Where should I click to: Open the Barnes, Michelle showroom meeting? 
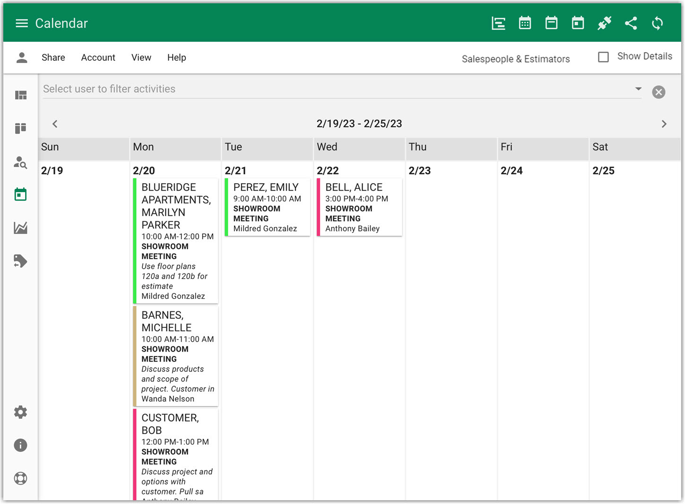coord(176,356)
